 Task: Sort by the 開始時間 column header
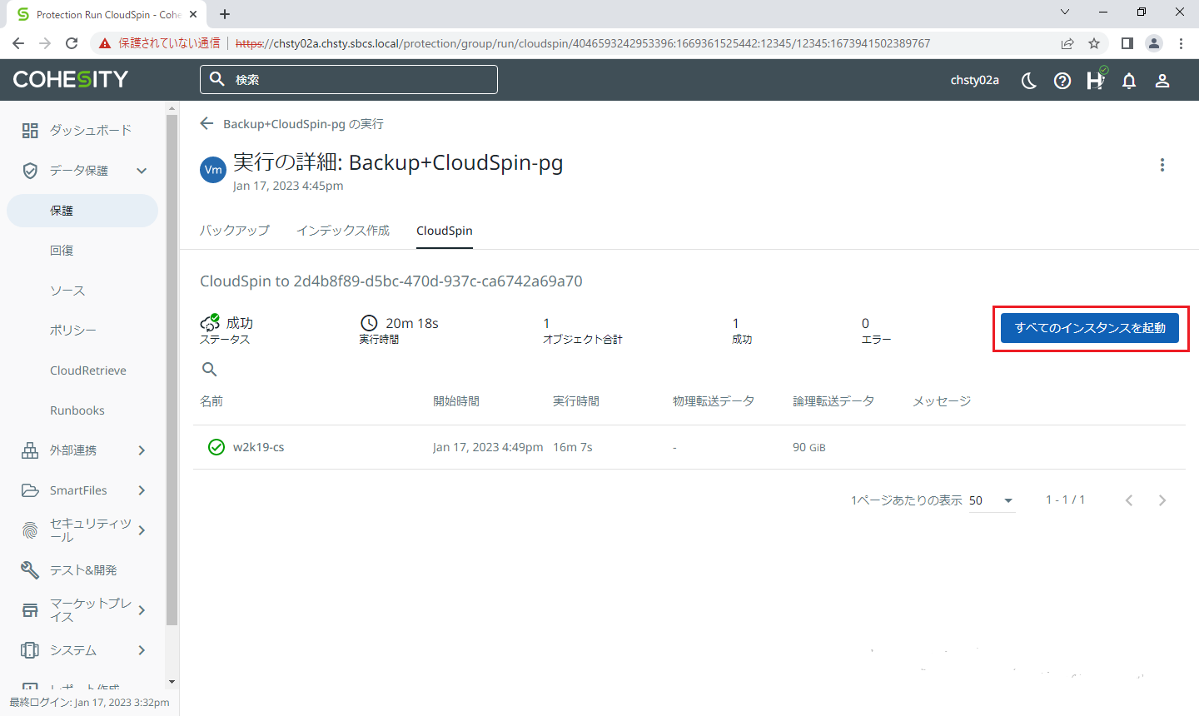tap(456, 401)
